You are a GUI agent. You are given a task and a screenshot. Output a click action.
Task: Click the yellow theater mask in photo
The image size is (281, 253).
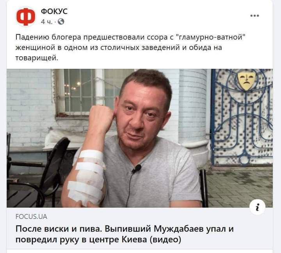(x=246, y=80)
